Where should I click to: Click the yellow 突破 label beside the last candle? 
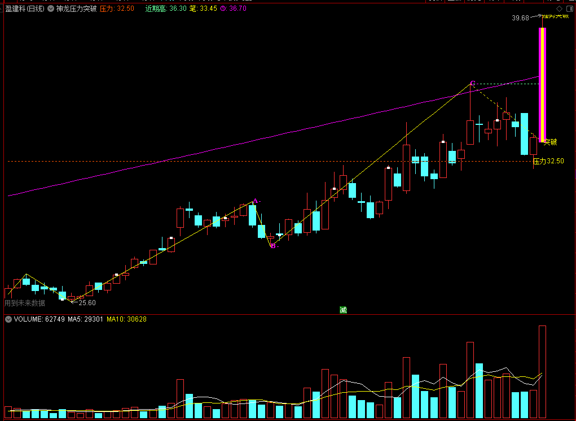[x=550, y=142]
